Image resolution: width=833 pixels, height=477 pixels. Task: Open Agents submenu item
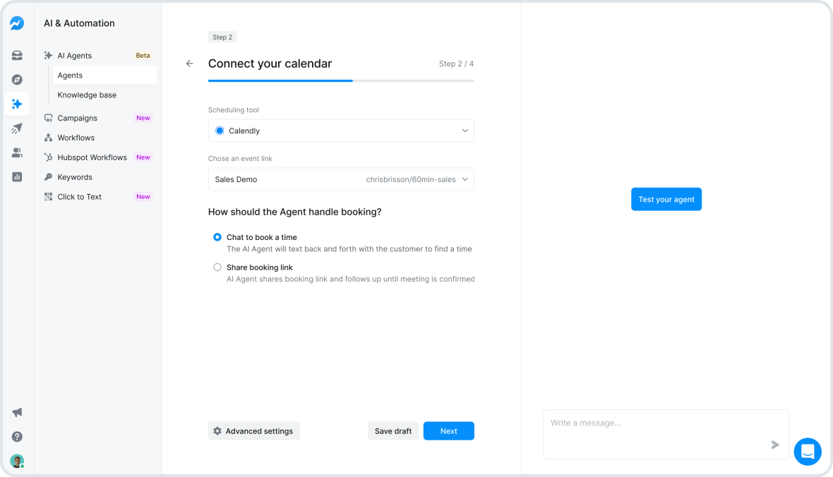[x=104, y=76]
